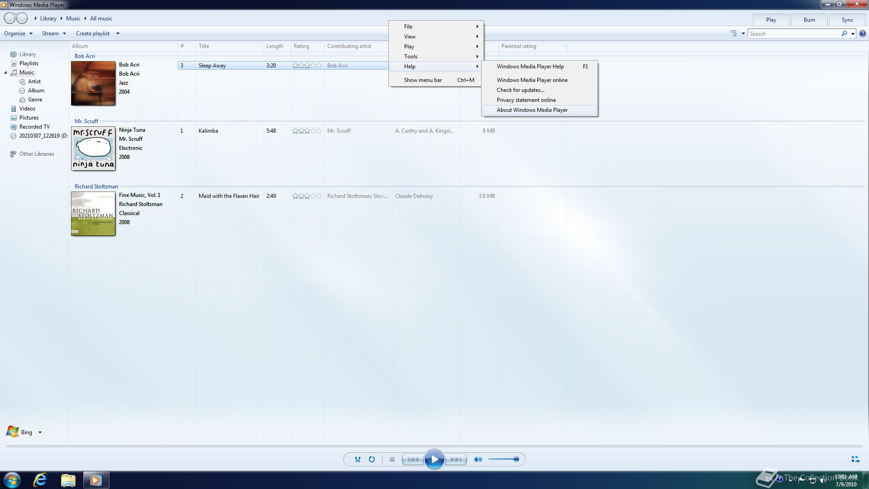Image resolution: width=869 pixels, height=489 pixels.
Task: Choose Check for updates
Action: coord(540,90)
